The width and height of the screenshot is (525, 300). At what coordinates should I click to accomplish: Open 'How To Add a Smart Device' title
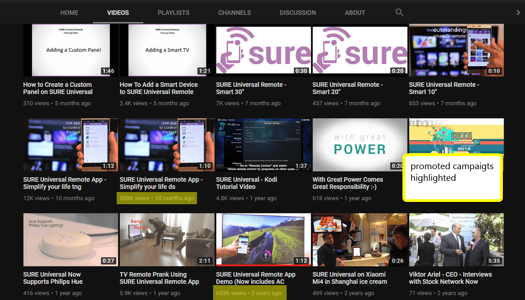pyautogui.click(x=159, y=88)
